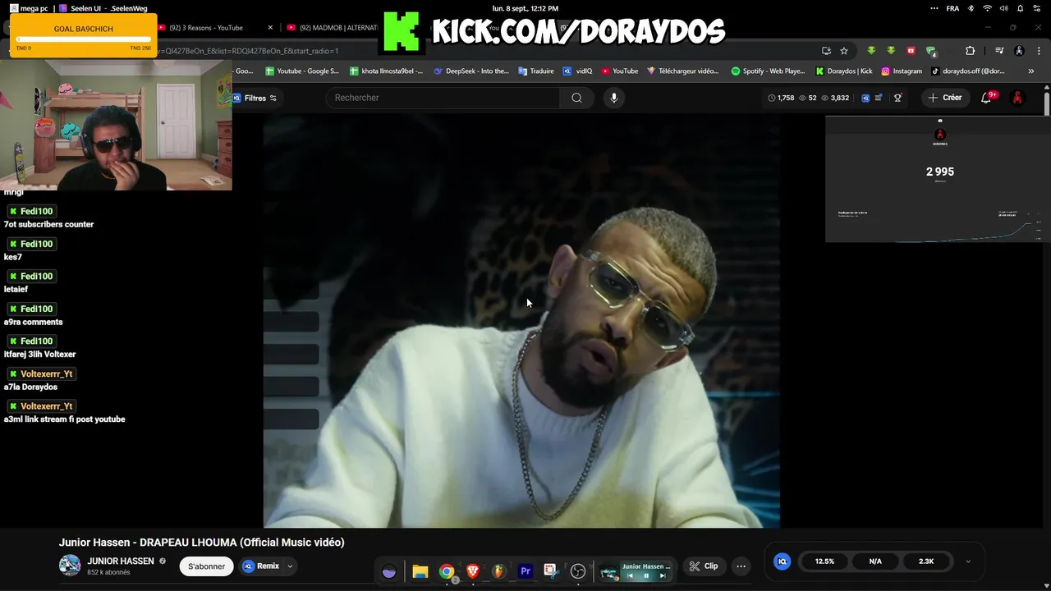Open the YouTube account avatar menu
1051x591 pixels.
coord(1017,98)
